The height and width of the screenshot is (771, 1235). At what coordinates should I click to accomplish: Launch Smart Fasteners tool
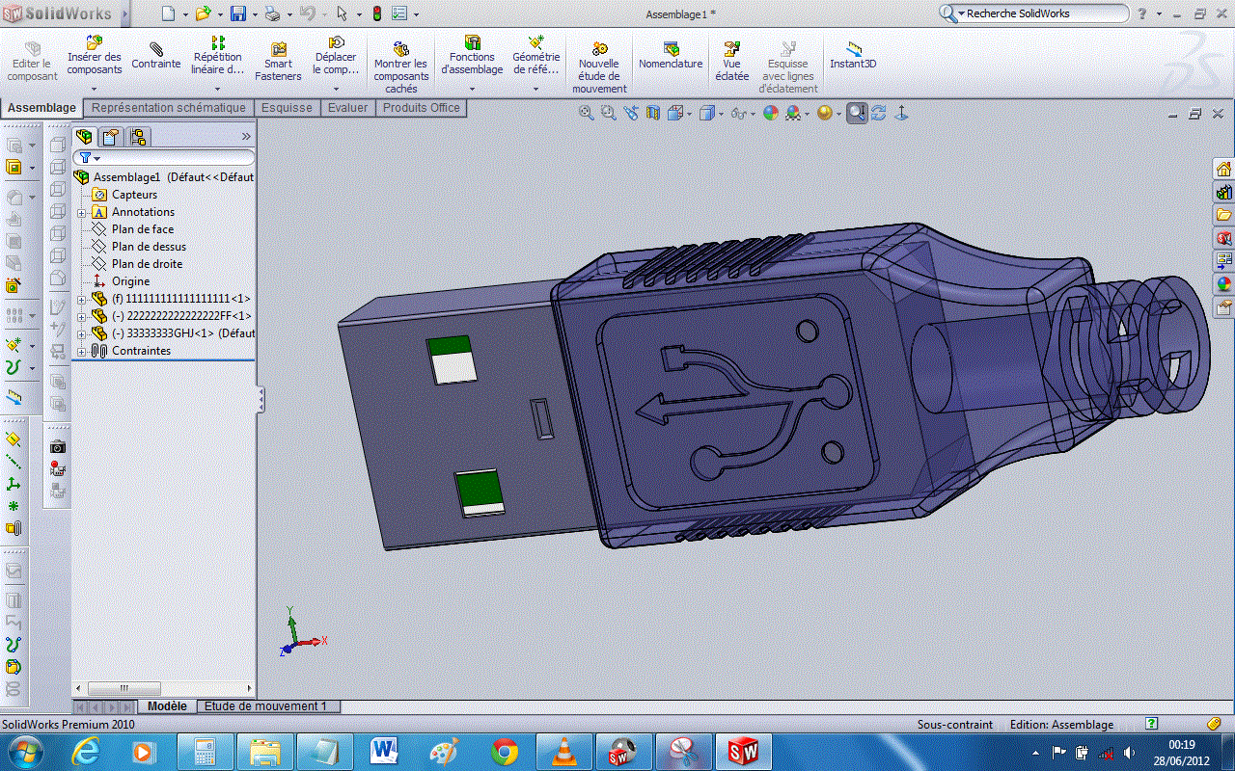[278, 60]
